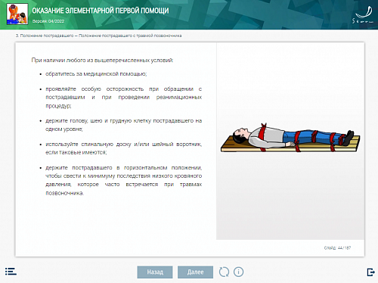Click the course title ОКАЗАНИЕ ЭЛЕМЕНТАРНОЙ ПЕРВОЙ ПОМОЩИ
Screen dimensions: 378x283
(101, 11)
